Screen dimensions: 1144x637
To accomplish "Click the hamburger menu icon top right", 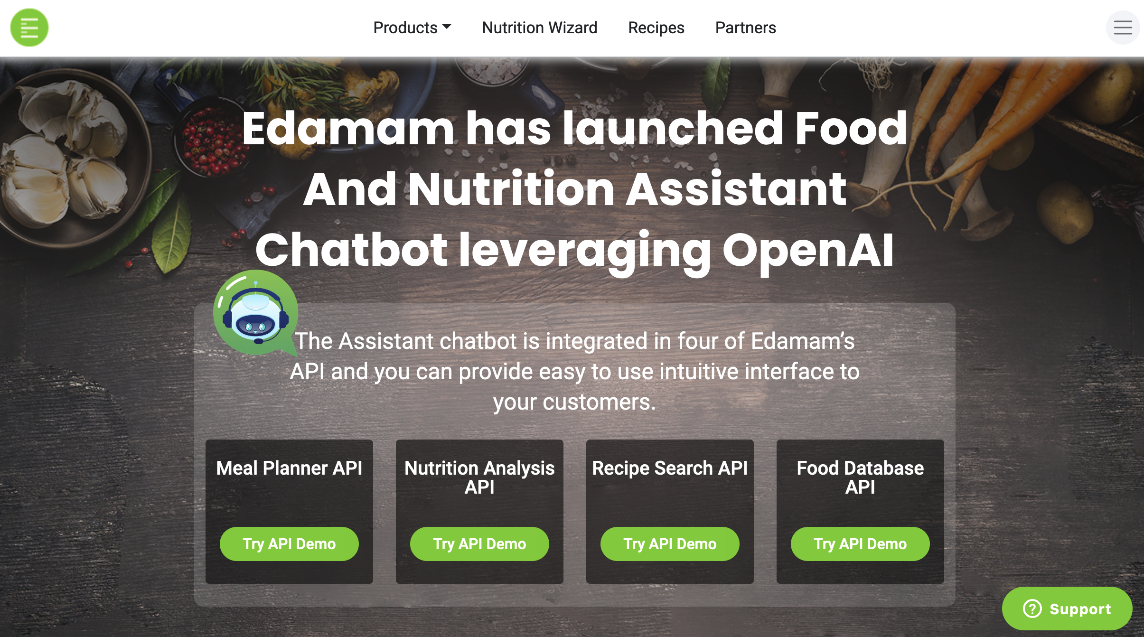I will click(x=1123, y=28).
